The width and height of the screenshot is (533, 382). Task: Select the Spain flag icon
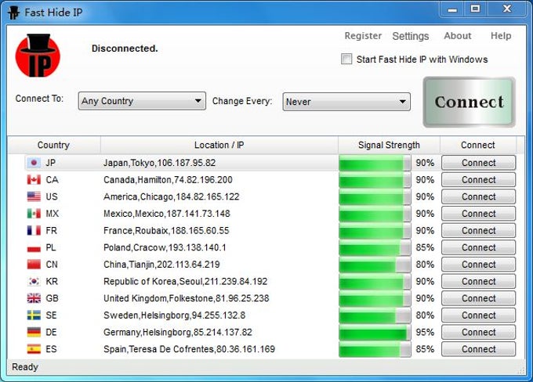[34, 349]
